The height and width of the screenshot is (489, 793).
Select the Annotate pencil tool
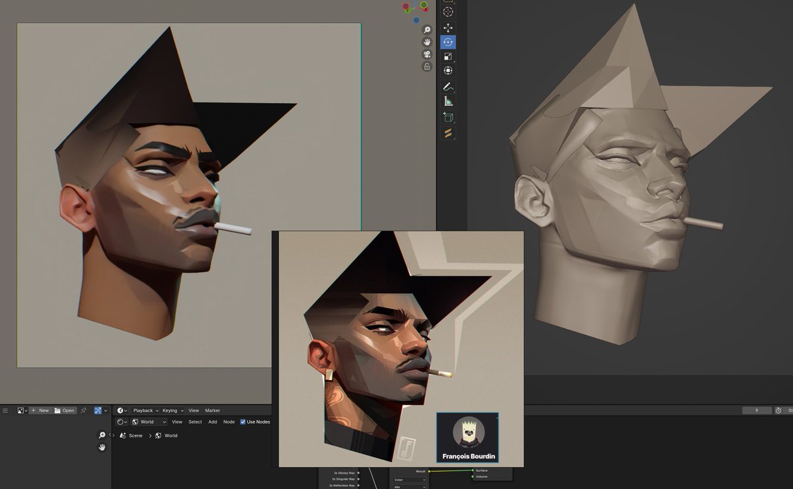coord(448,87)
